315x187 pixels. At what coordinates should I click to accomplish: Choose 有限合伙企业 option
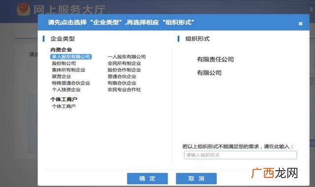click(122, 83)
